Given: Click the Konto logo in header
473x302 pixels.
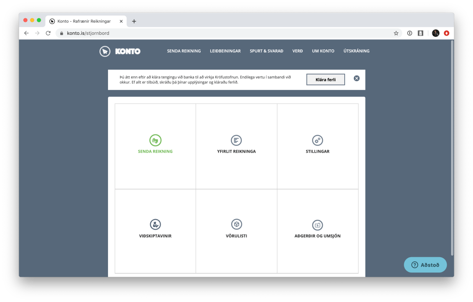Looking at the screenshot, I should pyautogui.click(x=120, y=51).
